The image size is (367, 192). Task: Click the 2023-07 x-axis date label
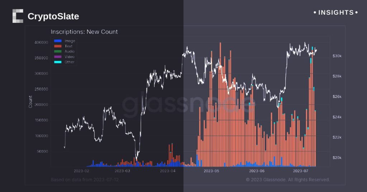pyautogui.click(x=301, y=171)
